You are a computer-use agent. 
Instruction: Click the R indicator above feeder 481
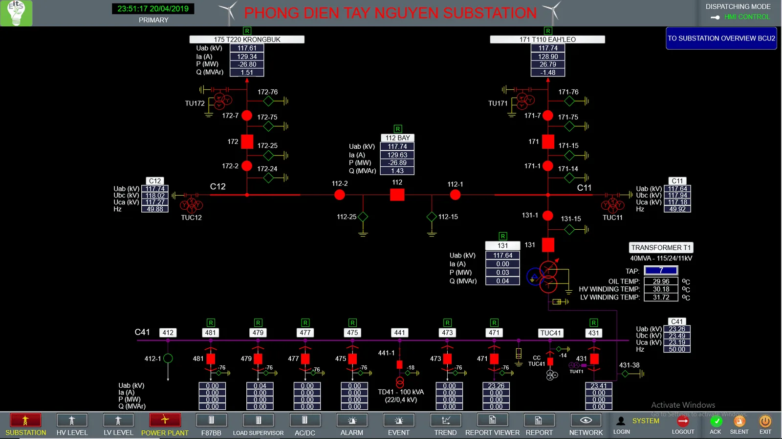point(211,323)
